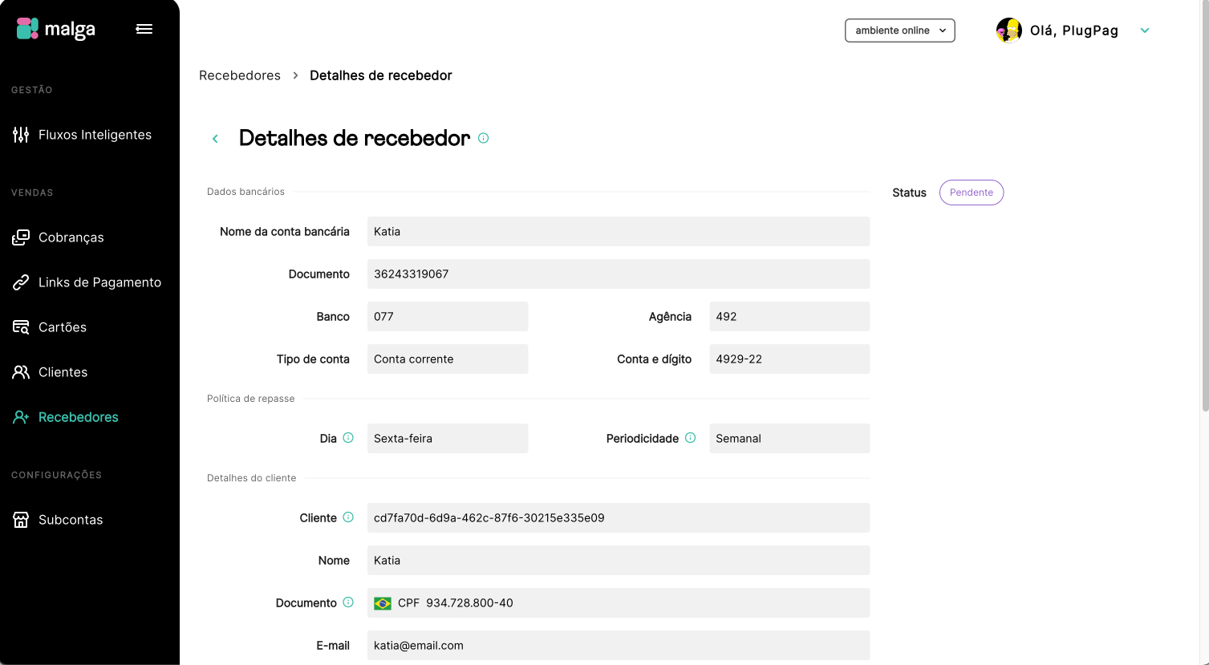This screenshot has height=665, width=1209.
Task: Click the Links de Pagamento chain icon
Action: [21, 282]
